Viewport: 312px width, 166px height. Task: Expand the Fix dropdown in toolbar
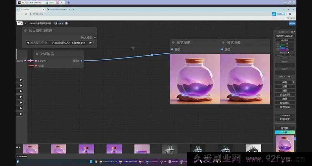[x=61, y=23]
